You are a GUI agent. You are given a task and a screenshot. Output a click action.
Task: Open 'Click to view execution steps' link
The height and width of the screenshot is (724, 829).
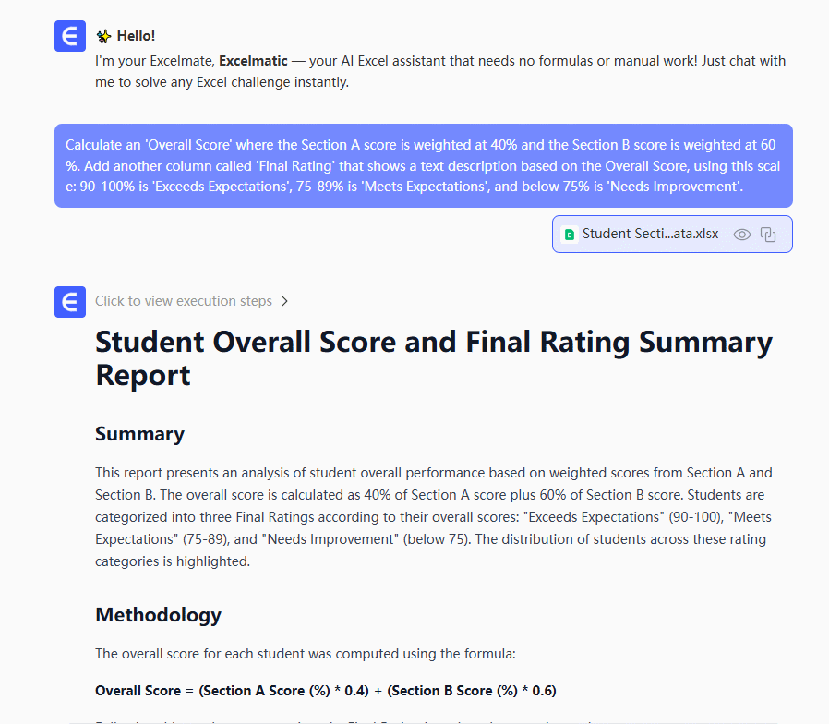[184, 301]
